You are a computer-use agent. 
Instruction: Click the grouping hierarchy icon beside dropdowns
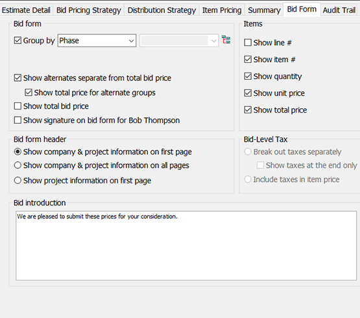[226, 40]
